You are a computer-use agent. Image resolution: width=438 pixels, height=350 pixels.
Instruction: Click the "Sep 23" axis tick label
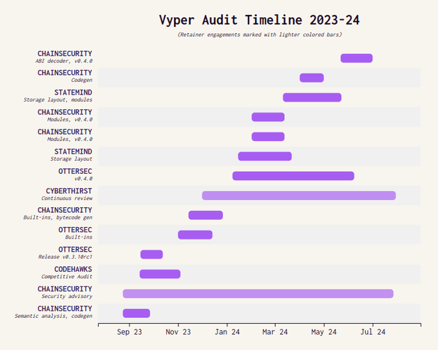129,333
